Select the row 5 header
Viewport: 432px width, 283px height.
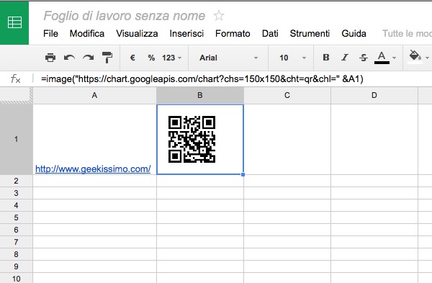click(17, 217)
